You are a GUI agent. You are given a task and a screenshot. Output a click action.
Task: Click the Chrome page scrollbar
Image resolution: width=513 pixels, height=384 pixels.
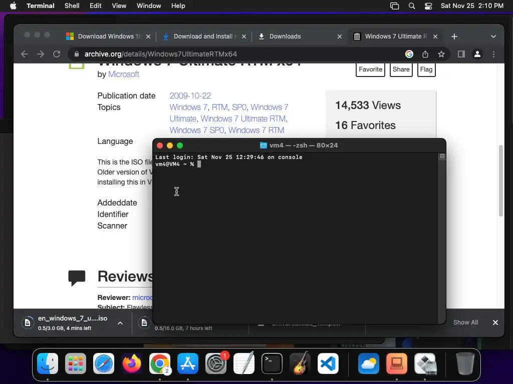click(x=500, y=180)
